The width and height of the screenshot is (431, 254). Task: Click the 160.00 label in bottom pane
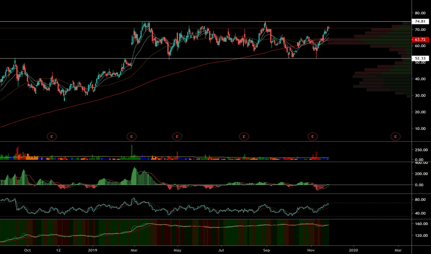pos(421,224)
